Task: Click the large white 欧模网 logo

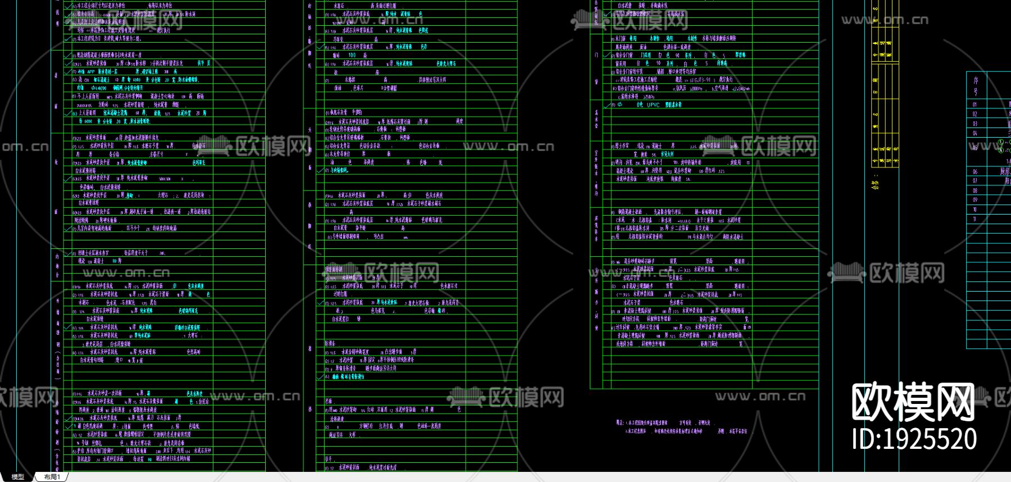Action: coord(913,402)
